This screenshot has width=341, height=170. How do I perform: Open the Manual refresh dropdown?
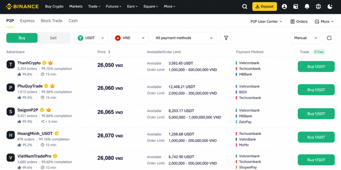pyautogui.click(x=305, y=38)
